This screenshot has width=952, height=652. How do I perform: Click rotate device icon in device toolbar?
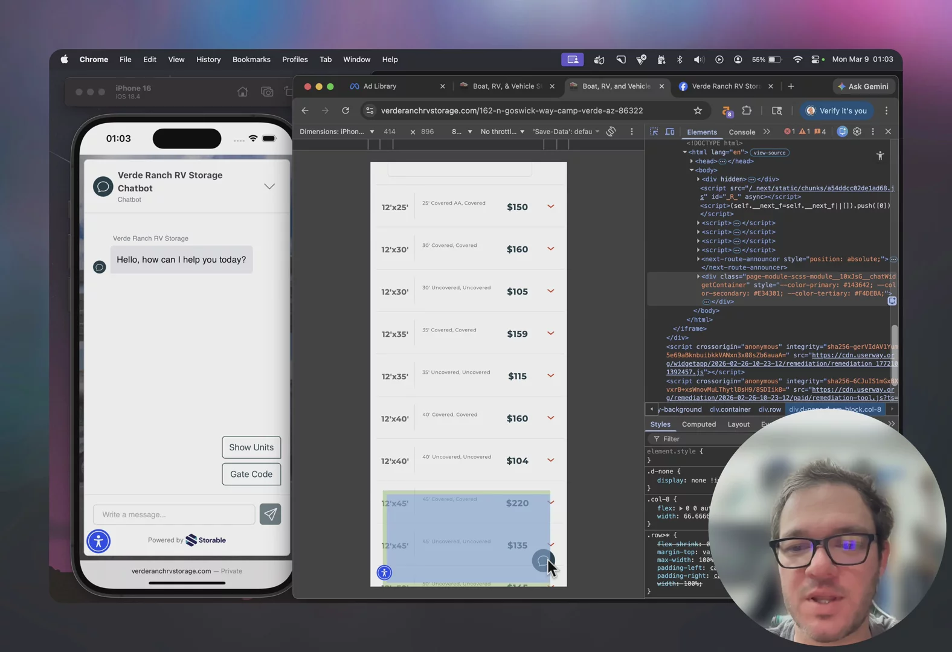pos(611,132)
